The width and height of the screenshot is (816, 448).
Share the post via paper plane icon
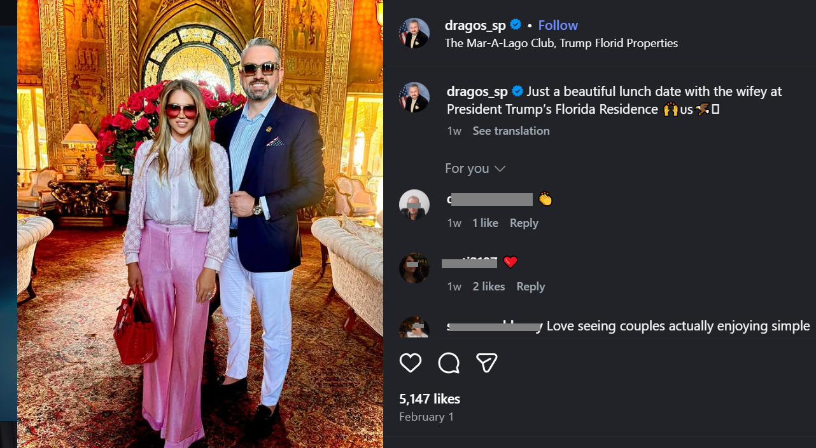(486, 363)
